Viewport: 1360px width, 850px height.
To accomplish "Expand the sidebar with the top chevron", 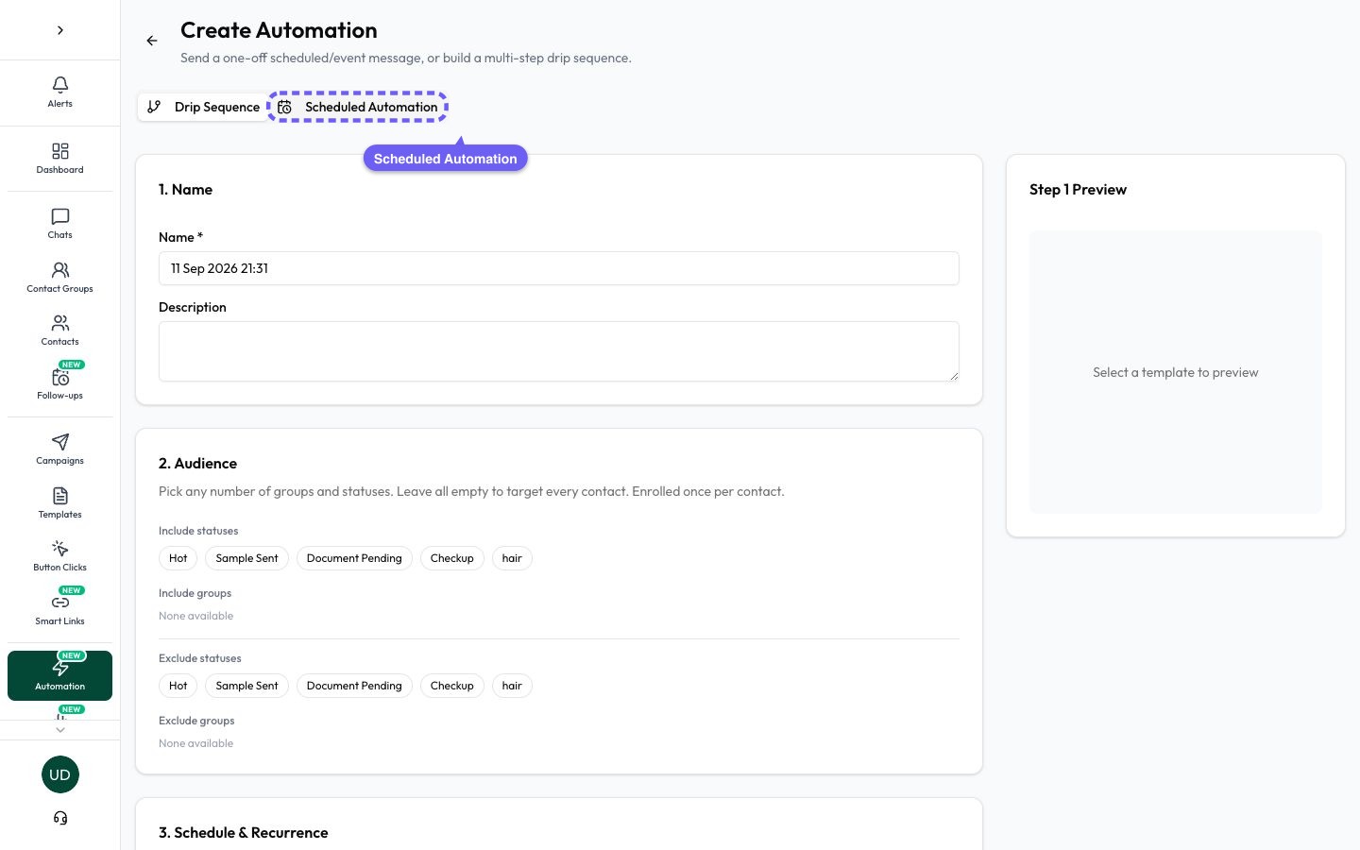I will click(60, 30).
